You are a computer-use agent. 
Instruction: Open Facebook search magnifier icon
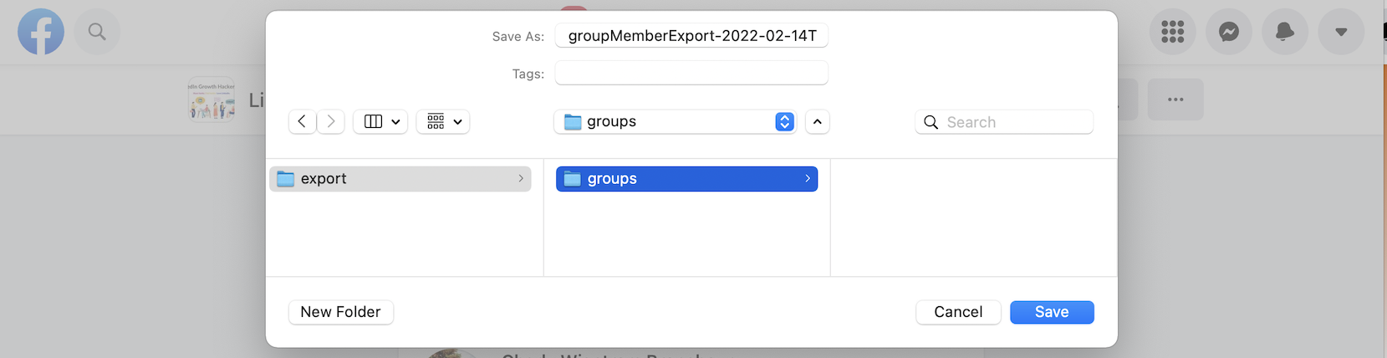97,32
